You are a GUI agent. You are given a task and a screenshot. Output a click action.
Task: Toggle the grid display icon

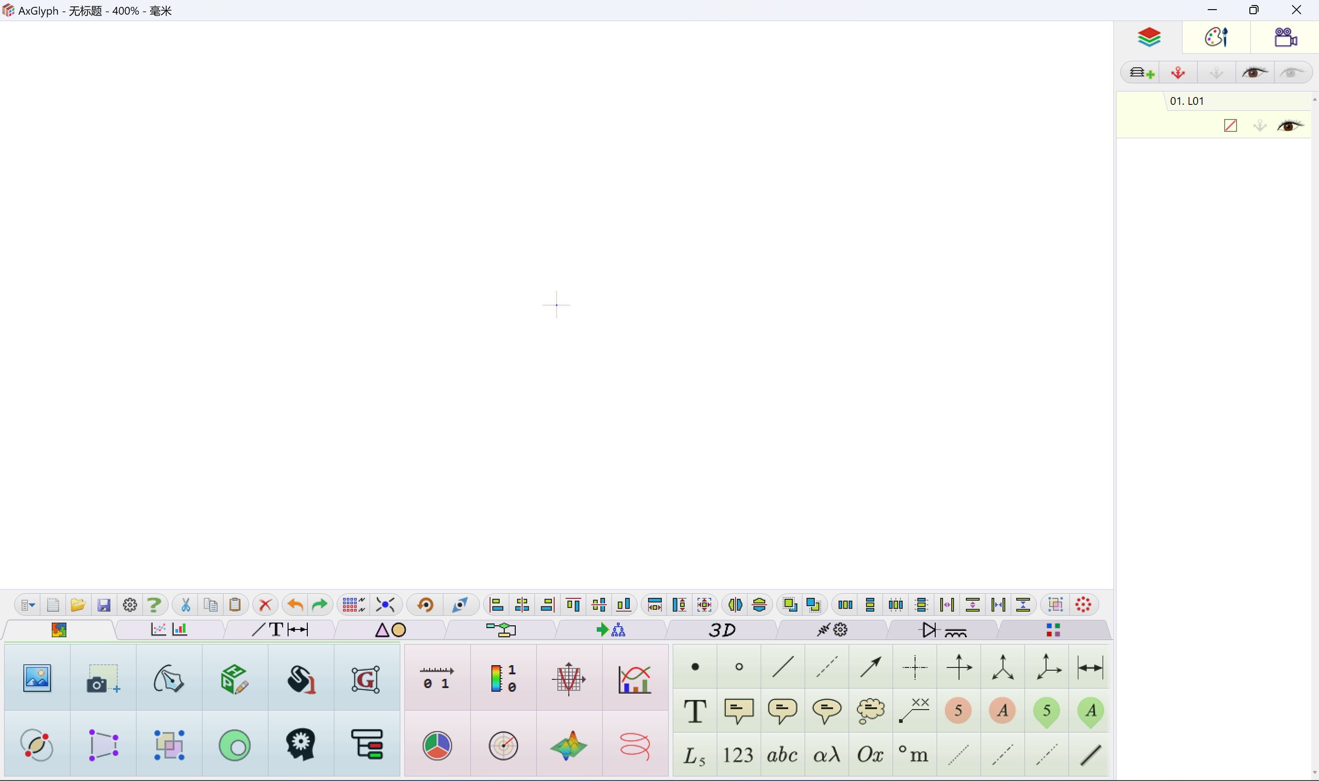pyautogui.click(x=352, y=604)
